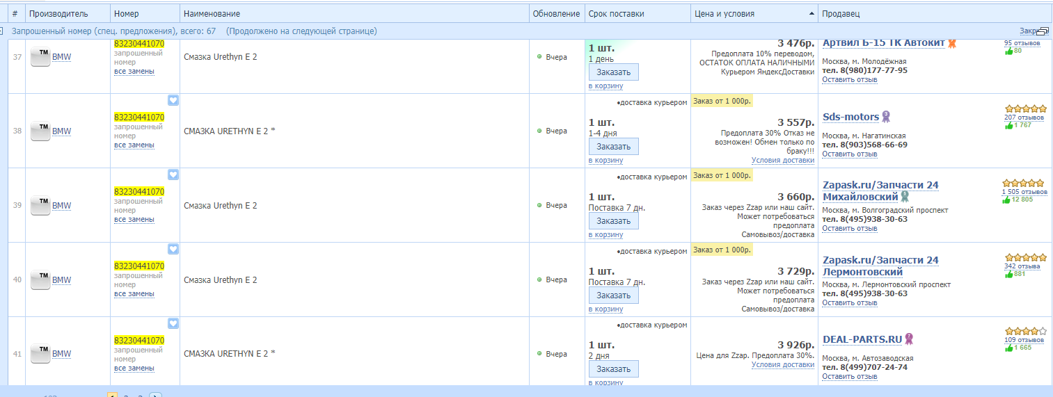Screen dimensions: 1053x397
Task: Click thumbs-up icon beside 1 665 rating
Action: tap(1008, 348)
